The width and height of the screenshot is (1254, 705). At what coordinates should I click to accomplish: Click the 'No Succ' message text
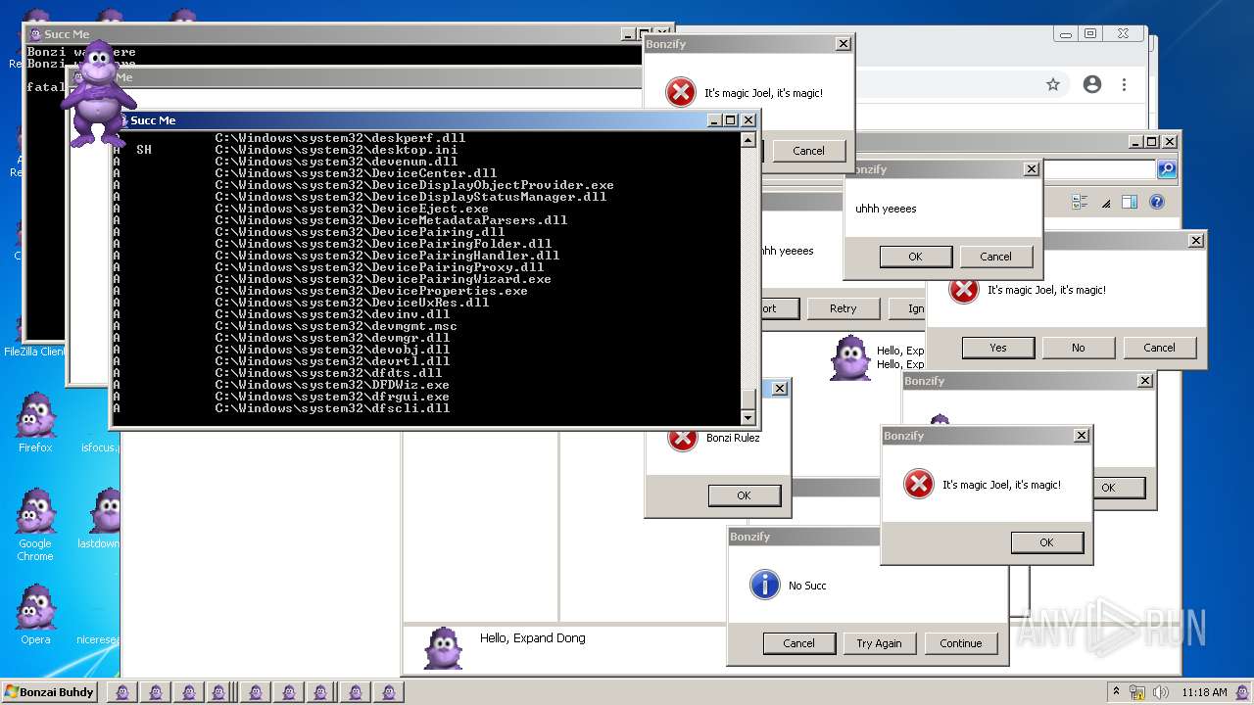pyautogui.click(x=807, y=586)
